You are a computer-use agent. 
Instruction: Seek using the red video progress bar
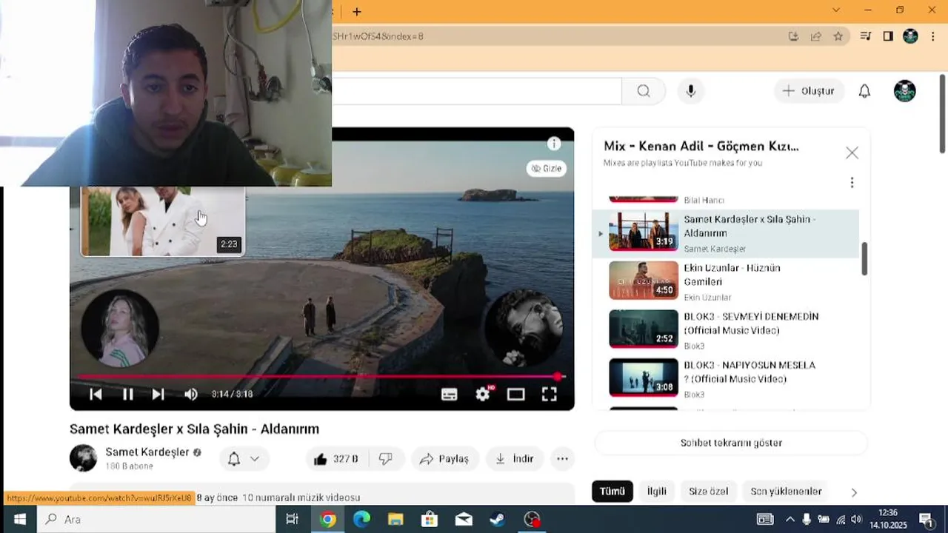[322, 377]
